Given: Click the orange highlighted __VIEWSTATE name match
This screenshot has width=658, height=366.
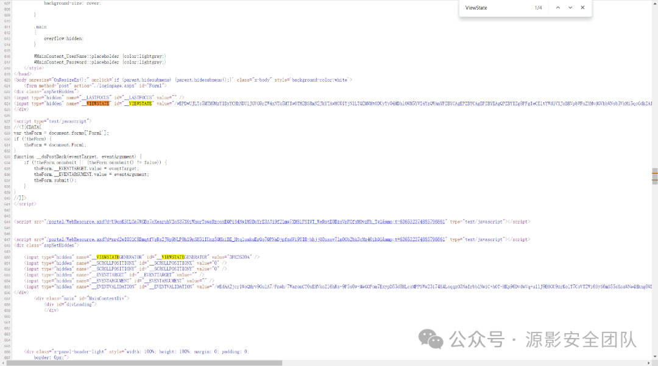Looking at the screenshot, I should 97,104.
